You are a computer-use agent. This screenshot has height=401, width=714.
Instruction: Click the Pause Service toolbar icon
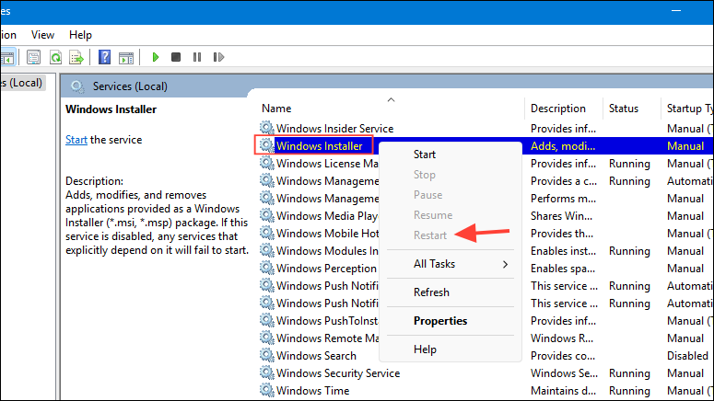click(x=197, y=57)
